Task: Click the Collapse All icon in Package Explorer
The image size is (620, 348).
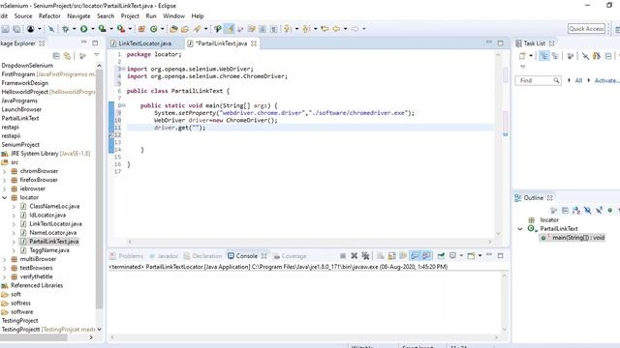Action: pyautogui.click(x=56, y=56)
